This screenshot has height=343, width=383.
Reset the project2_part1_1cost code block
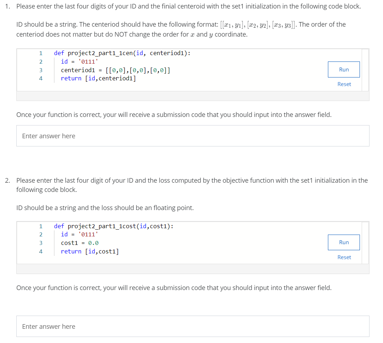click(x=344, y=257)
